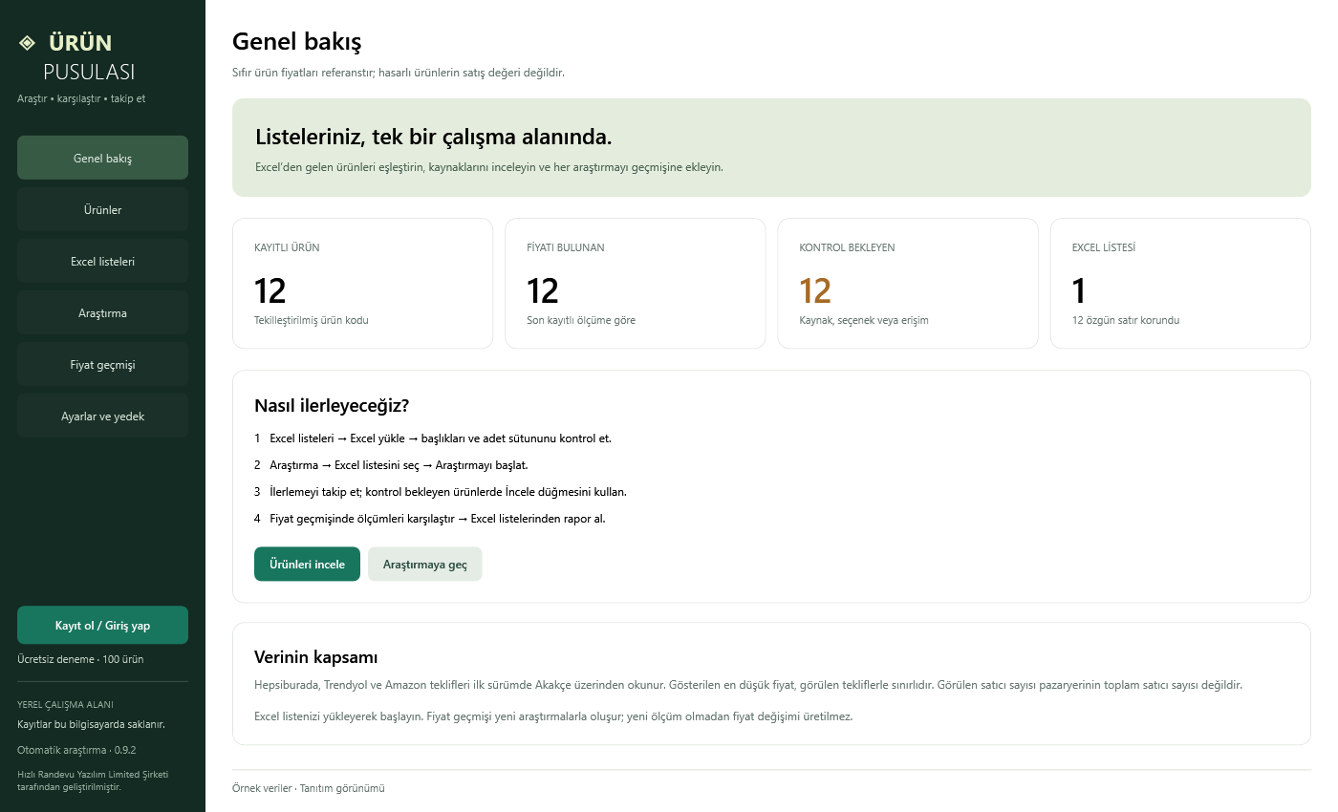Screen dimensions: 1338x812
Task: Click 'Kayıtlar bu bilgisayarda saklanır.' text
Action: [91, 724]
